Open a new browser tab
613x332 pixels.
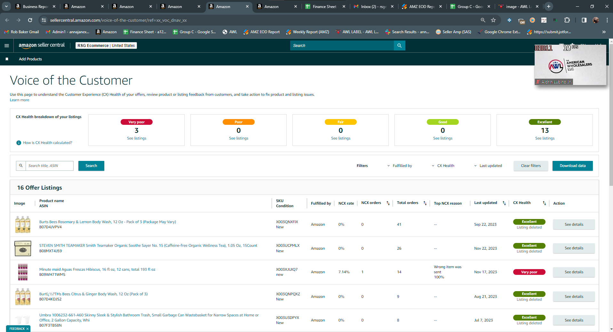[x=549, y=6]
